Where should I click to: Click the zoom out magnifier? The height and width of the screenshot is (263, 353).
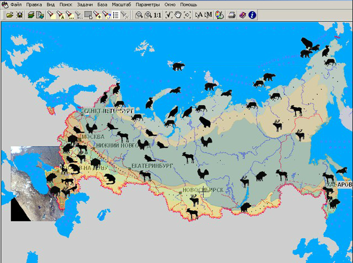click(139, 15)
